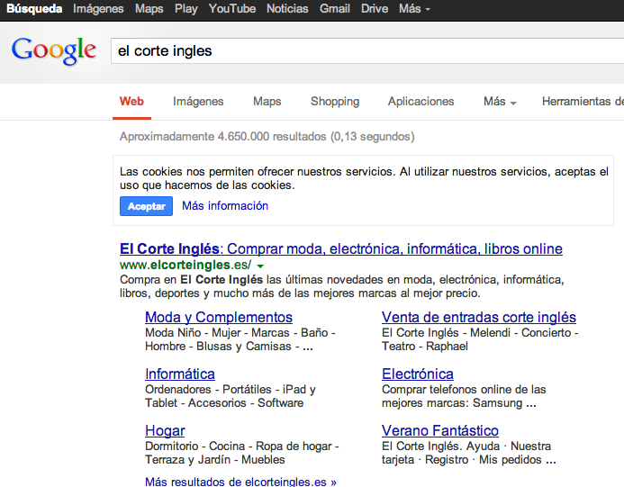Click the green www.elcorteingles.es/ URL
The image size is (624, 487).
[185, 265]
